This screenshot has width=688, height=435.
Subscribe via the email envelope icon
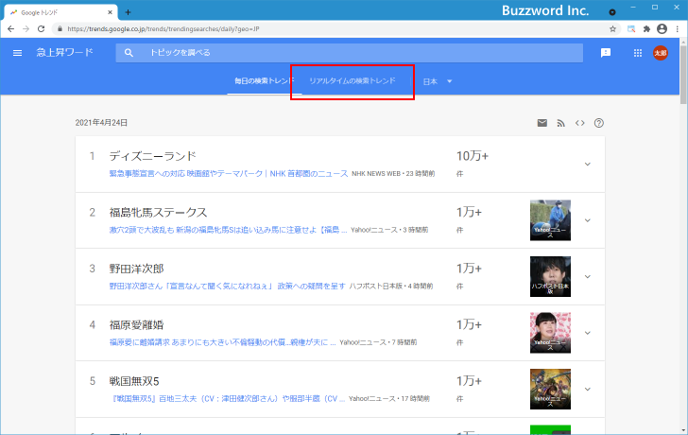[542, 123]
